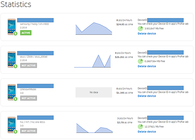Click the htc device name bar
This screenshot has width=195, height=140.
[x=35, y=118]
